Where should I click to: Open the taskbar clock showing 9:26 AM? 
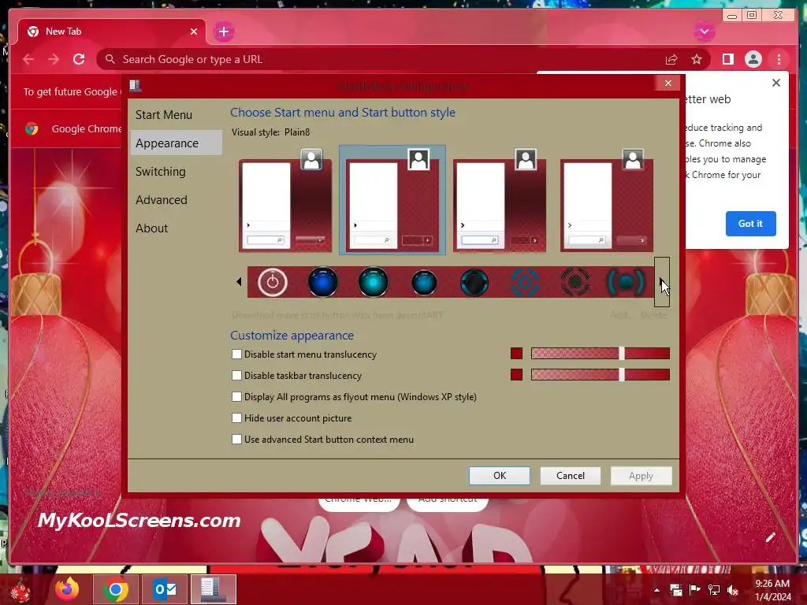tap(772, 590)
